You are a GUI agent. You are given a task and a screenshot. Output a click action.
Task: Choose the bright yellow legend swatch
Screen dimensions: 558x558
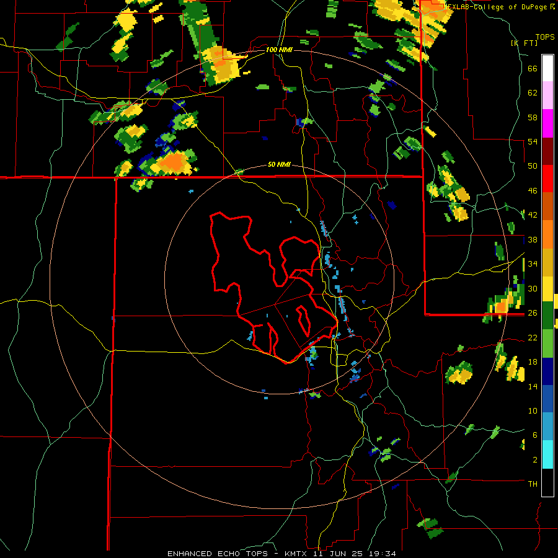pos(547,289)
